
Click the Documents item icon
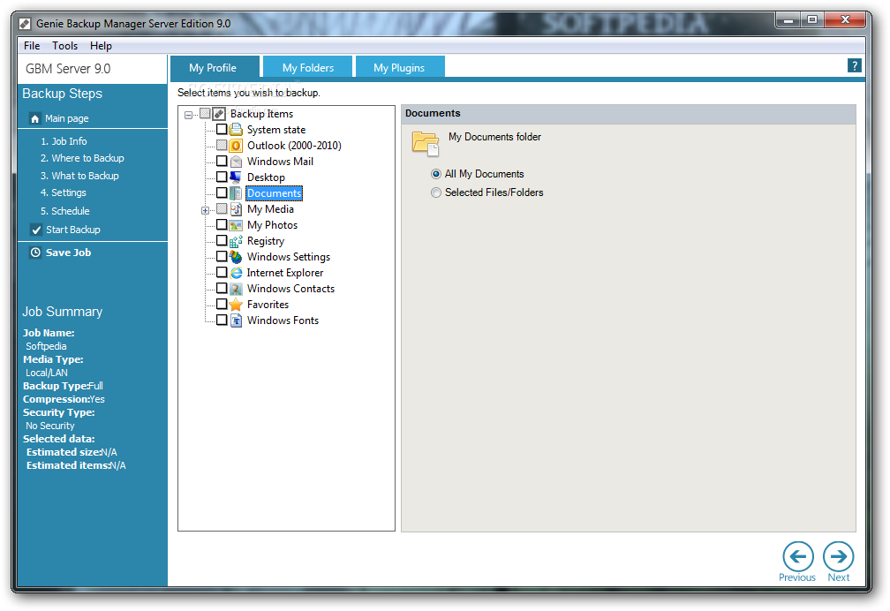[x=236, y=193]
